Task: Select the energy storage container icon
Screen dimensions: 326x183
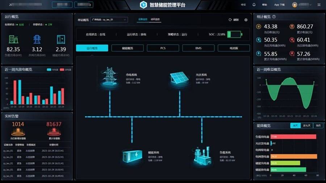Action: pos(133,157)
